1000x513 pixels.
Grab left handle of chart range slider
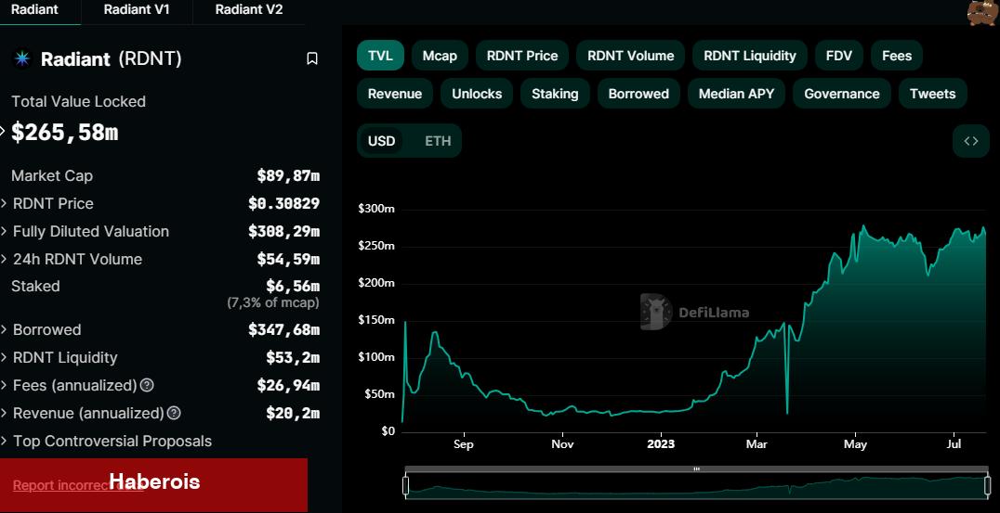tap(405, 485)
